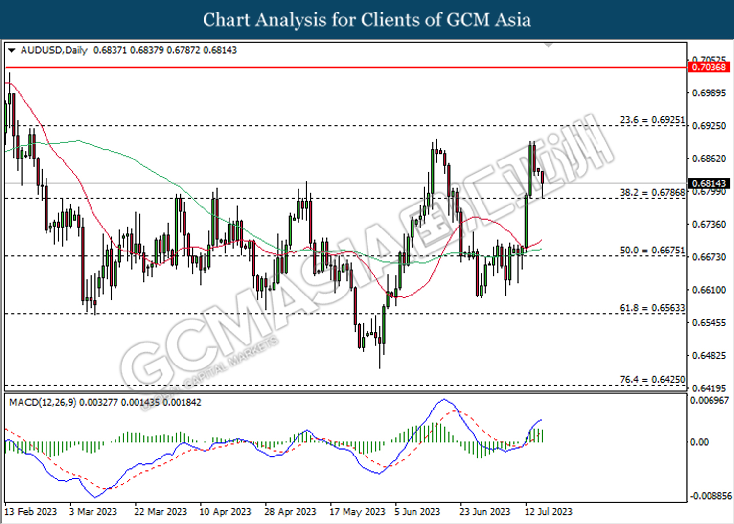Select the AUDUSD,Daily symbol label

[x=54, y=50]
